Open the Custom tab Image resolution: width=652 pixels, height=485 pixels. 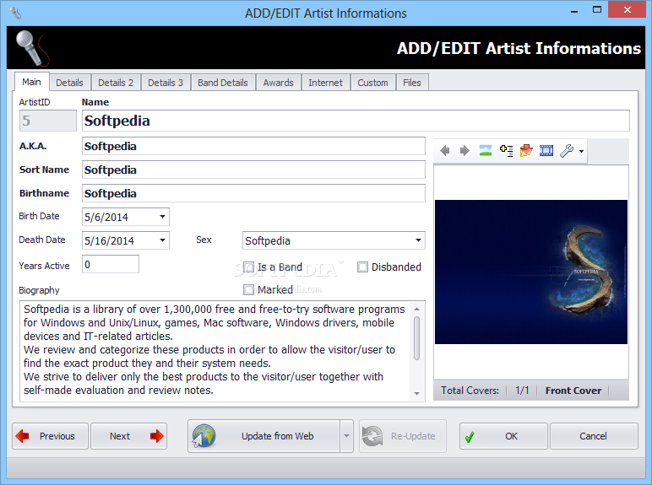(372, 83)
